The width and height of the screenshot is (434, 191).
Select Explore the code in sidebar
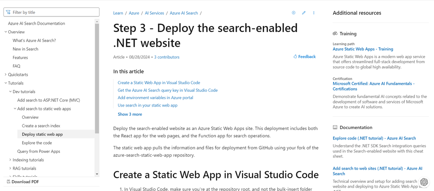37,143
